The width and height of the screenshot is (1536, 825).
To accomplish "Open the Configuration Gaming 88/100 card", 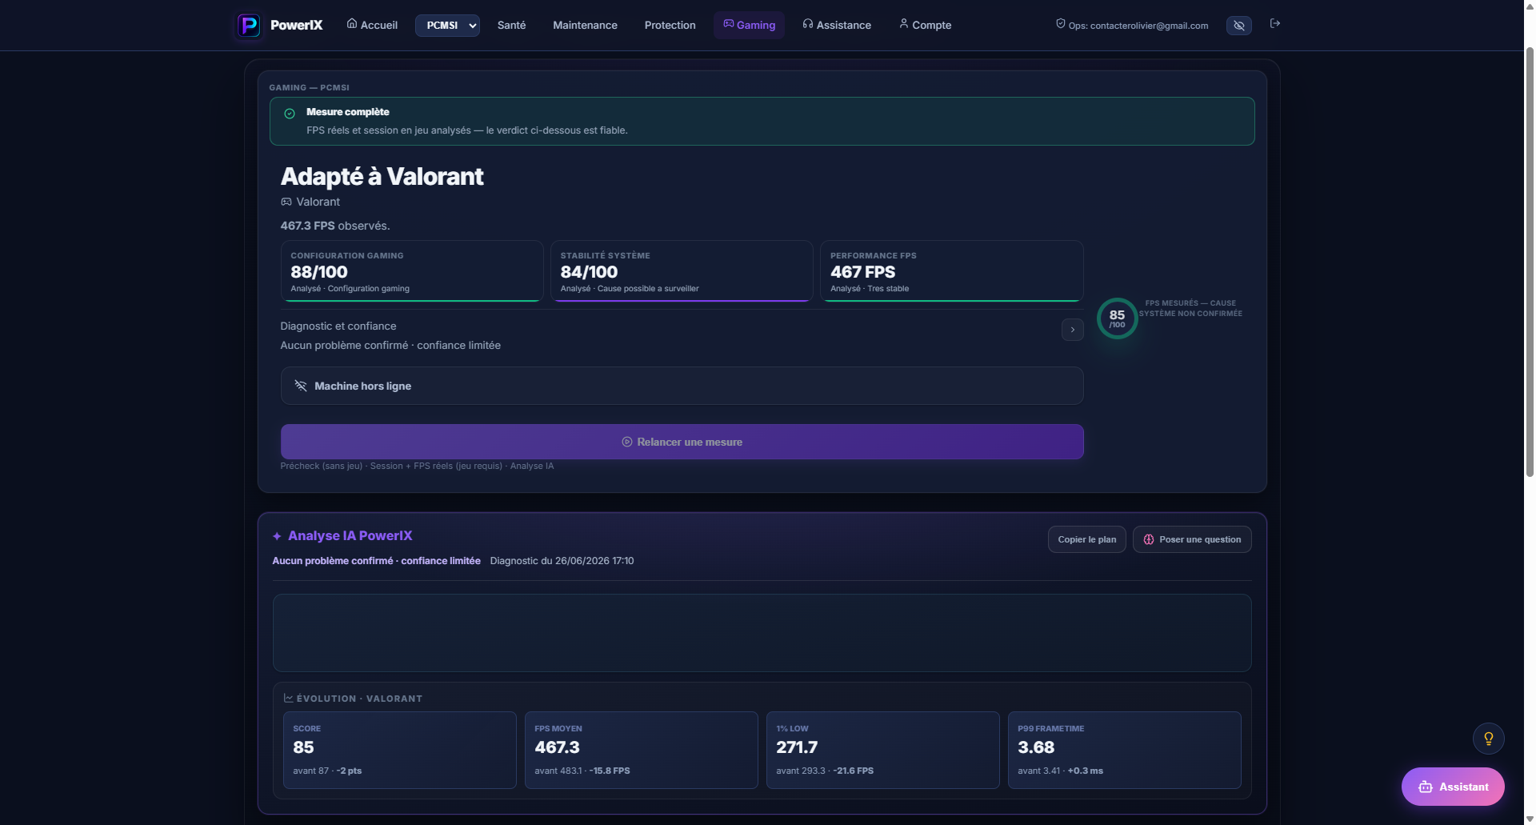I will coord(412,271).
